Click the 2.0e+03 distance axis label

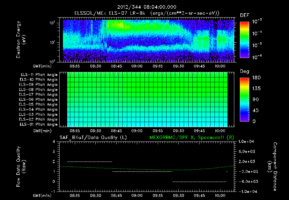tap(247, 161)
